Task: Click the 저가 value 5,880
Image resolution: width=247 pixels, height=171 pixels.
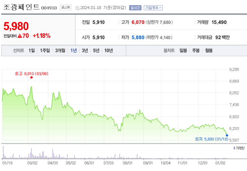Action: (x=138, y=37)
